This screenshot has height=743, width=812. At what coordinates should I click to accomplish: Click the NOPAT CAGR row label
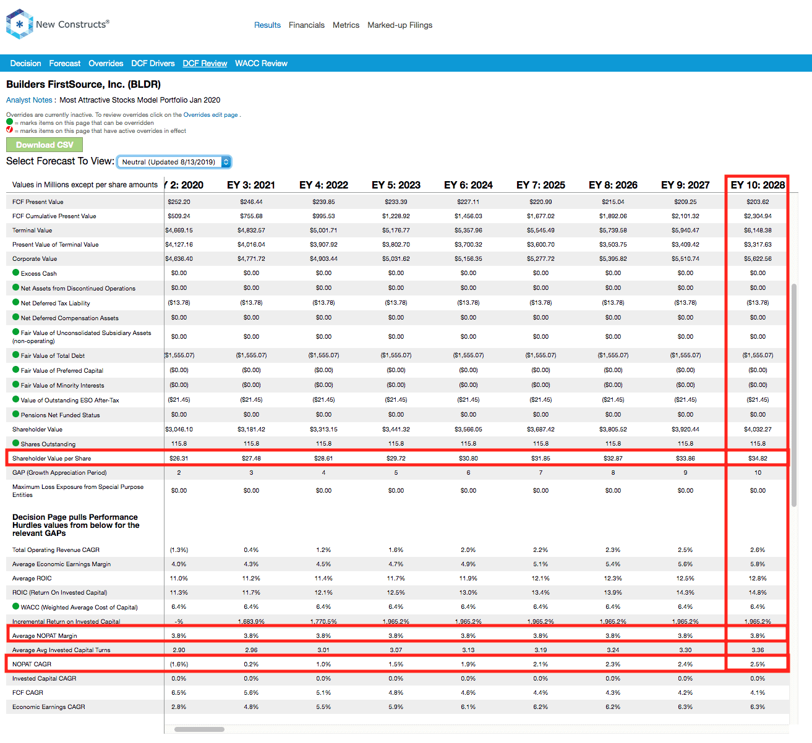32,664
